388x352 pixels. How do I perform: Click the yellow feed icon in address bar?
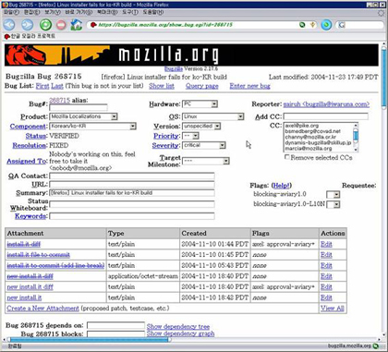coord(313,25)
